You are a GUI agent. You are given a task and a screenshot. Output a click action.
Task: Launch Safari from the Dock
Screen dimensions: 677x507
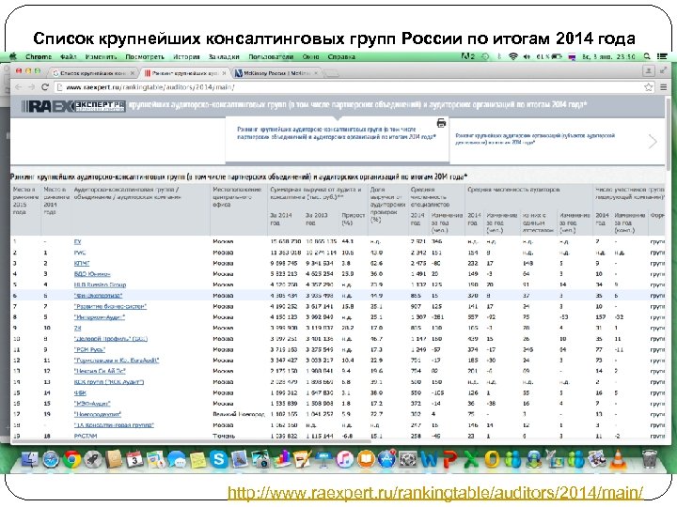tap(51, 459)
